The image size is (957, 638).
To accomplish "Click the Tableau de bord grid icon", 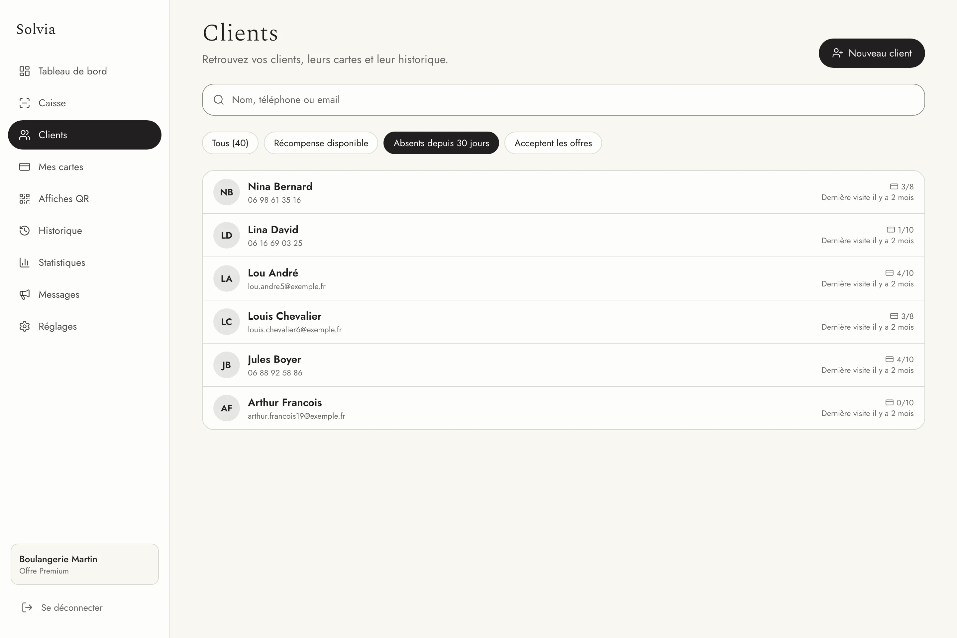I will [x=24, y=71].
